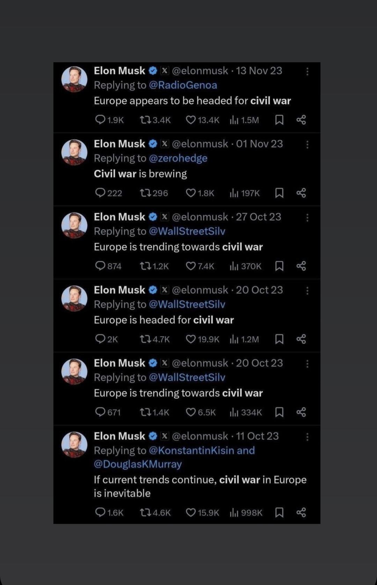The width and height of the screenshot is (377, 585).
Task: Bookmark the 13 Nov 23 tweet
Action: [x=279, y=120]
